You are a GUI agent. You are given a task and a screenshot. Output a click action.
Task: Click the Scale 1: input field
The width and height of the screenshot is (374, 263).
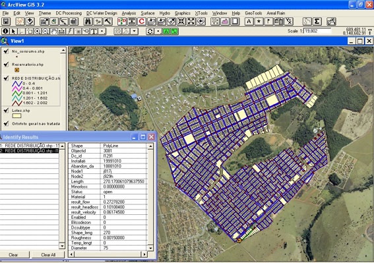[x=317, y=31]
